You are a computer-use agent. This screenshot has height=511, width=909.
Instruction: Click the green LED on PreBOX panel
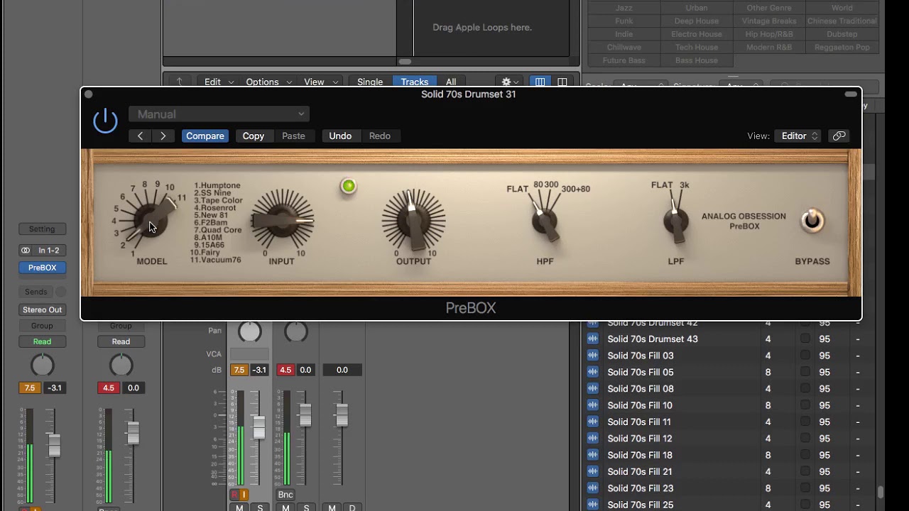[348, 186]
